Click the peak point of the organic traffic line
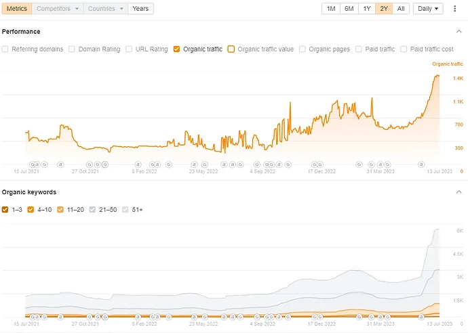Screen dimensions: 468x333 [x=437, y=76]
